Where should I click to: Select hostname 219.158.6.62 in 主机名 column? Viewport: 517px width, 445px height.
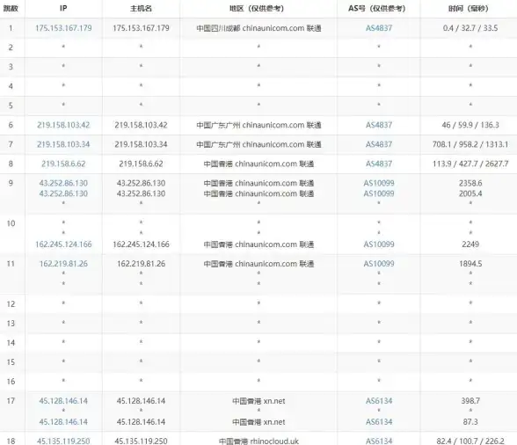141,164
